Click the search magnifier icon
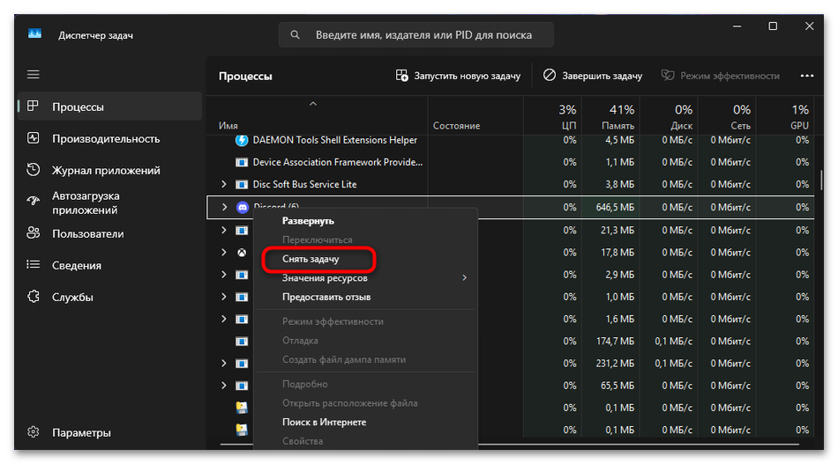 pyautogui.click(x=295, y=34)
